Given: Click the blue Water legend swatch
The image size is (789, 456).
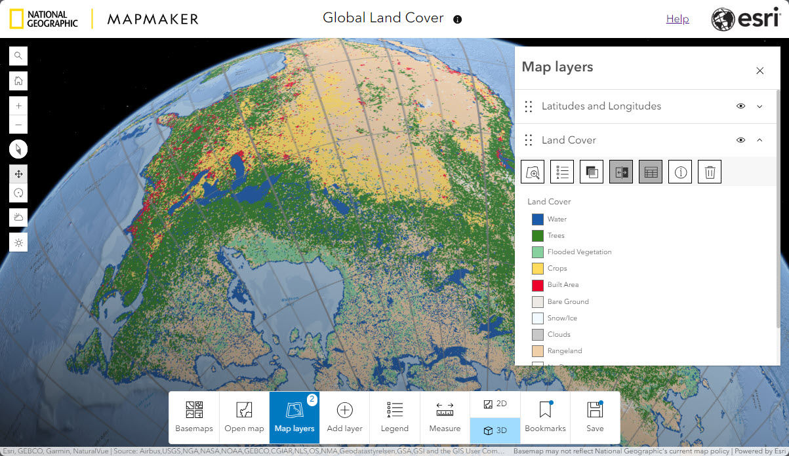Looking at the screenshot, I should pyautogui.click(x=538, y=219).
